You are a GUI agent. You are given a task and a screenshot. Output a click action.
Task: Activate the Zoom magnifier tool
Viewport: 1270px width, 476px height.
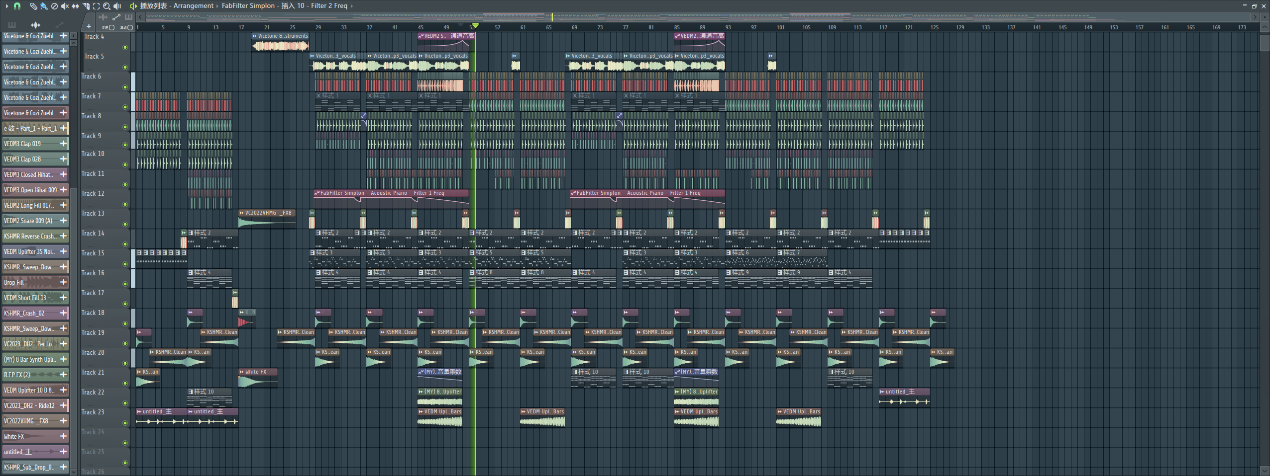106,6
